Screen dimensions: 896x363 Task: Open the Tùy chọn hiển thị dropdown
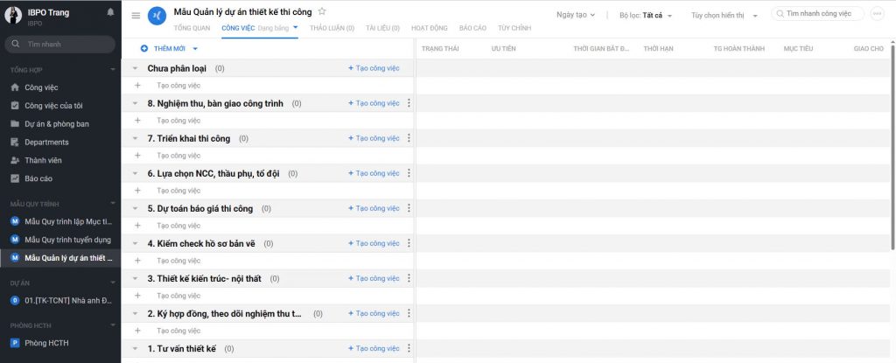pyautogui.click(x=724, y=15)
